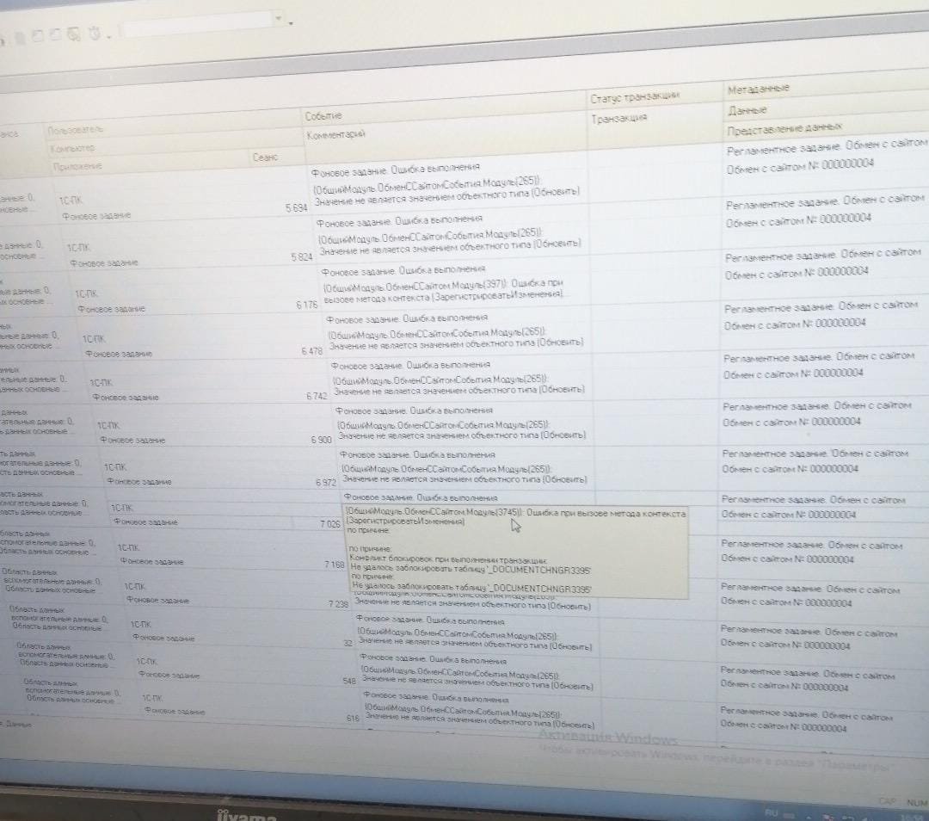Screen dimensions: 929x821
Task: Click "Фоновое задание. Ошибка выполнения" event for session 548
Action: coord(433,659)
